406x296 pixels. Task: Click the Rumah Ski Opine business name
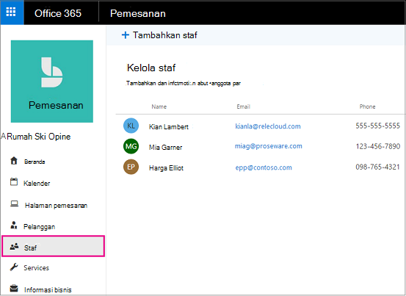coord(39,137)
